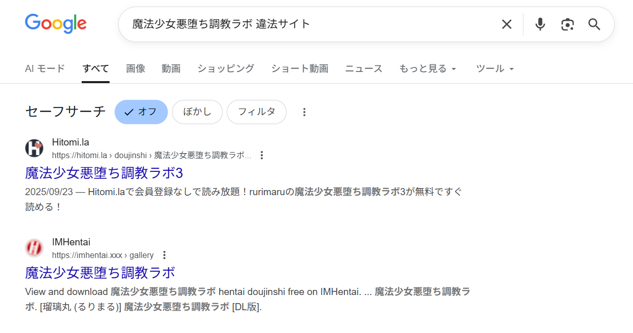Click the Hitomi.la site favicon
Viewport: 633px width, 333px height.
click(x=34, y=147)
